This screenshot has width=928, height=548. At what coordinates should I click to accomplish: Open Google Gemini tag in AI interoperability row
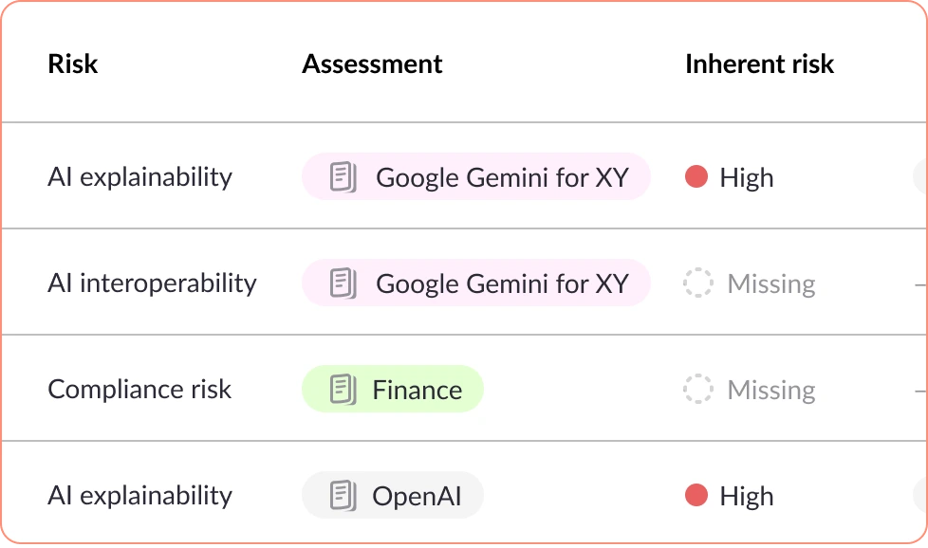(476, 283)
